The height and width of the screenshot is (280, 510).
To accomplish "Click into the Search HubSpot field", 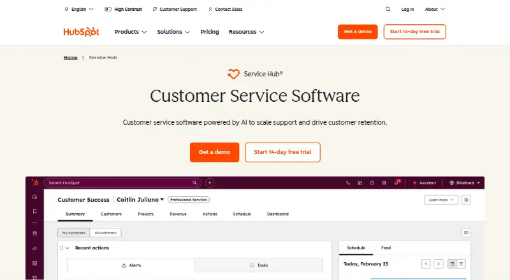I will click(x=122, y=183).
